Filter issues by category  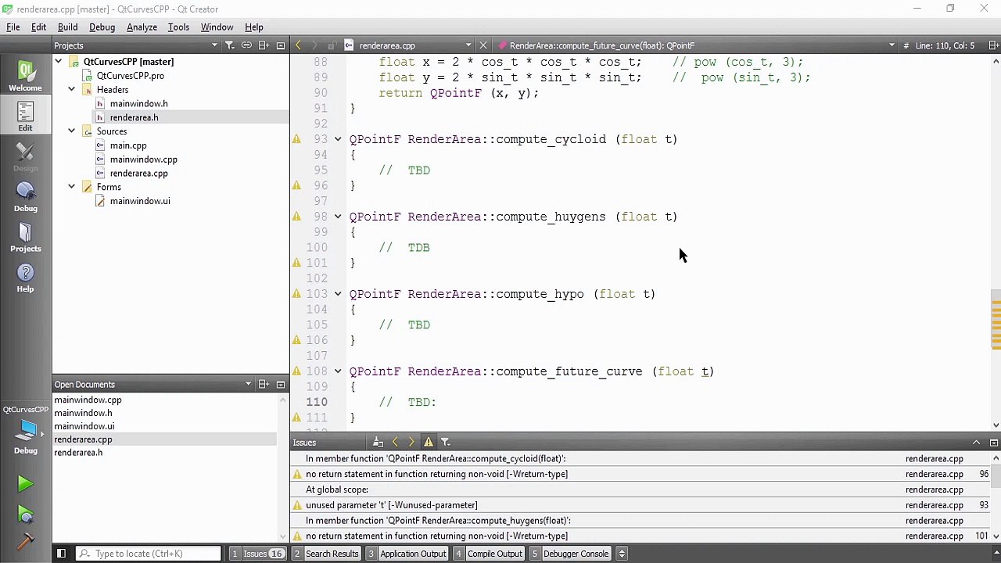point(446,443)
